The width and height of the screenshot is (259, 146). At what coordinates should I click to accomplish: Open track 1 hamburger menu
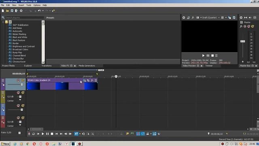(3, 80)
